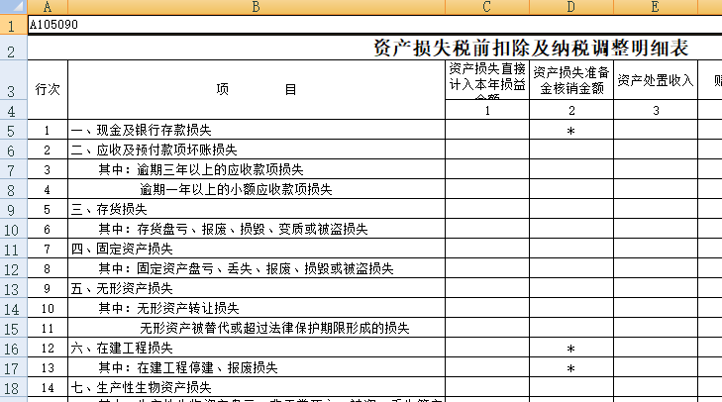Click column number 2 under column D
Viewport: 722px width, 402px height.
pyautogui.click(x=571, y=110)
